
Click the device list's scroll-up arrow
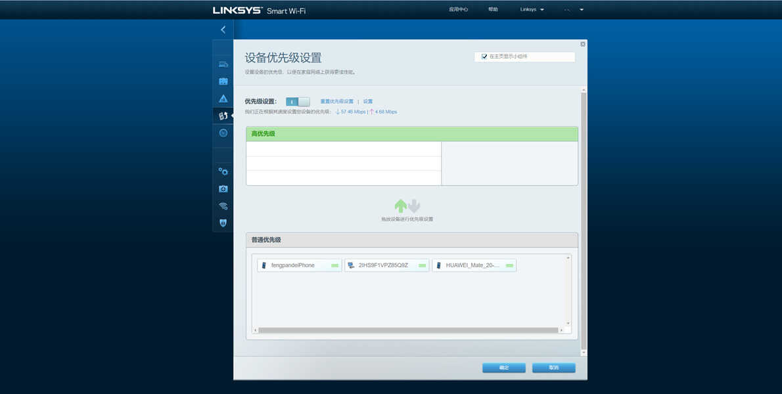click(x=568, y=258)
